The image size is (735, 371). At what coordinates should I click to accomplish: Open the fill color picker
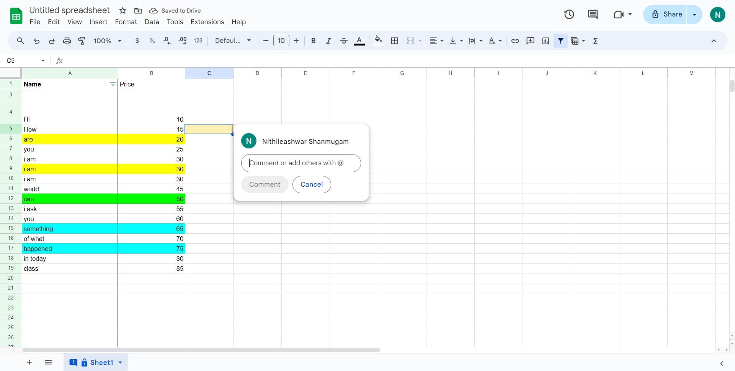[378, 41]
